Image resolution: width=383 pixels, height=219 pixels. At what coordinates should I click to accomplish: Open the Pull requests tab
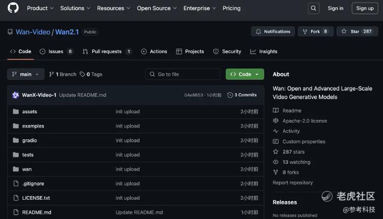[107, 52]
